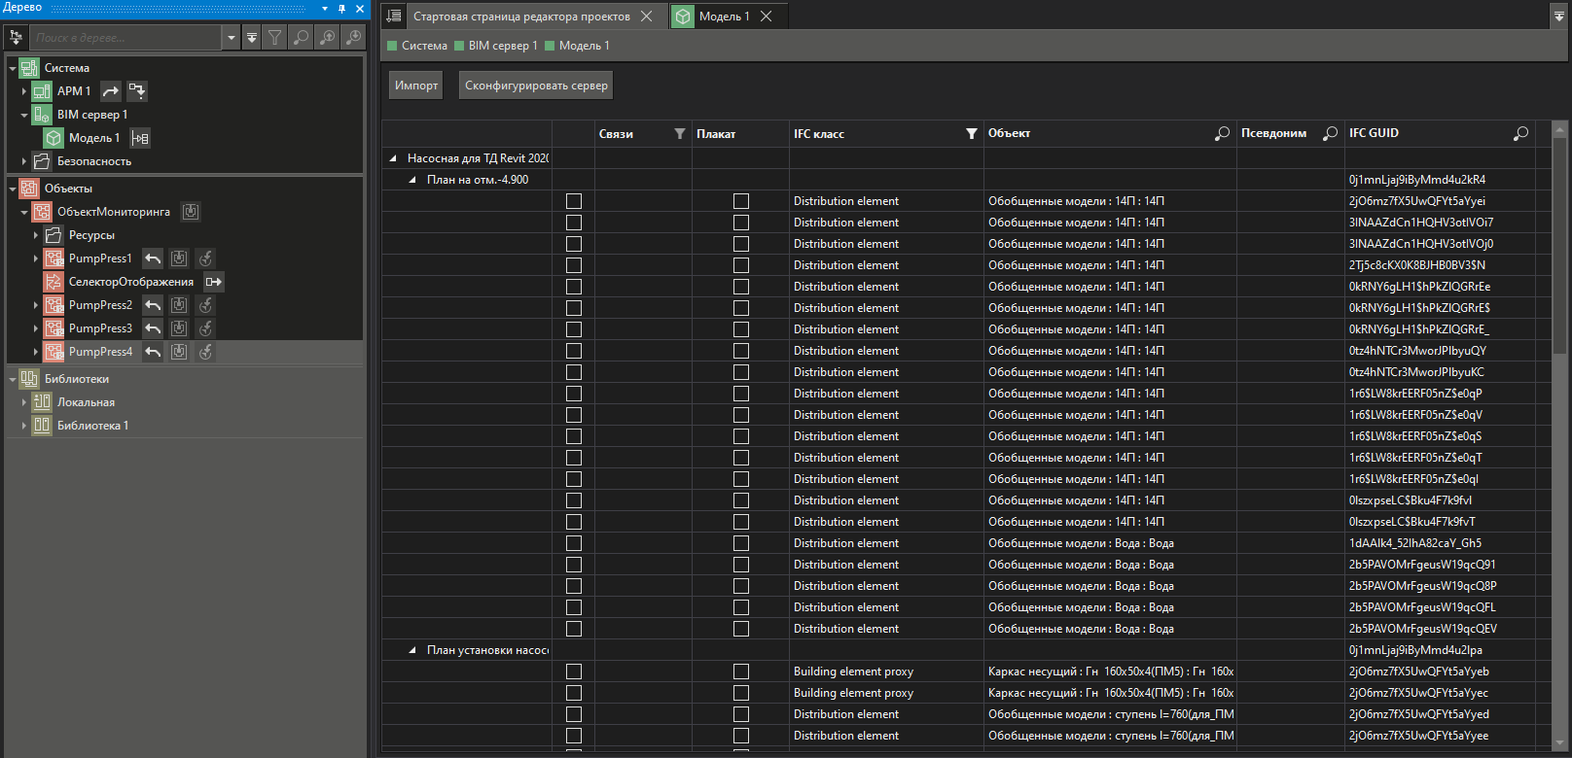Collapse the BIM сервер 1 node
Image resolution: width=1572 pixels, height=758 pixels.
coord(24,116)
